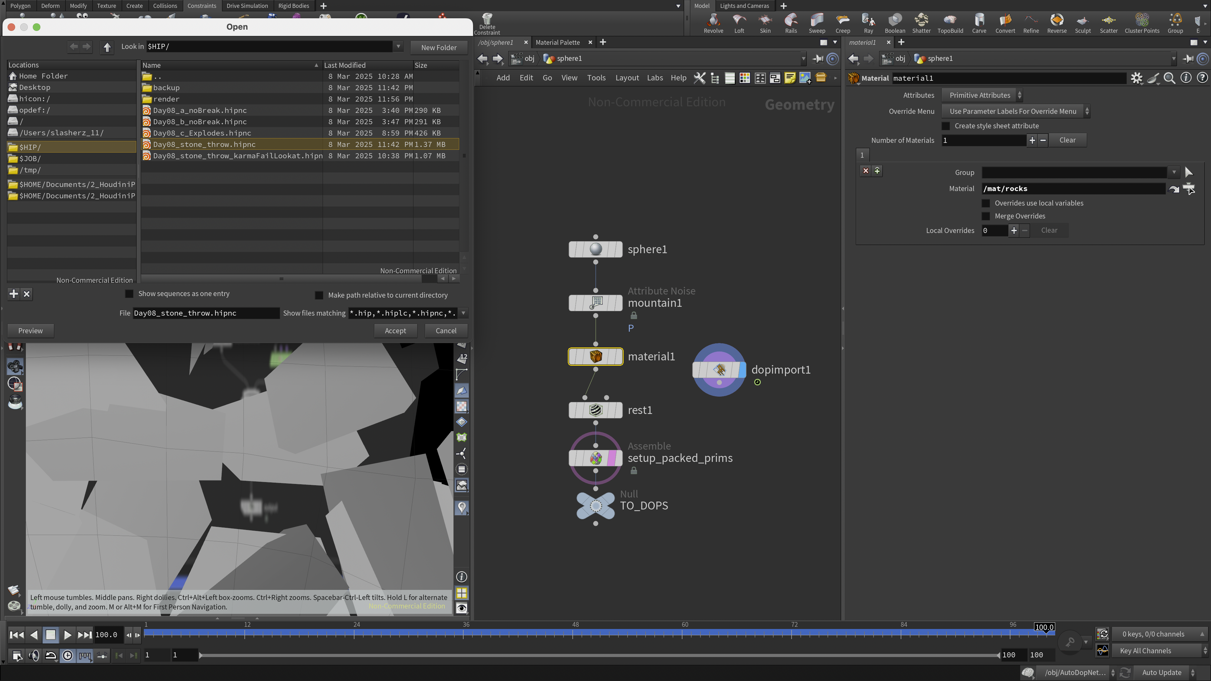Image resolution: width=1211 pixels, height=681 pixels.
Task: Select the Revolve shelf tool
Action: coord(713,24)
